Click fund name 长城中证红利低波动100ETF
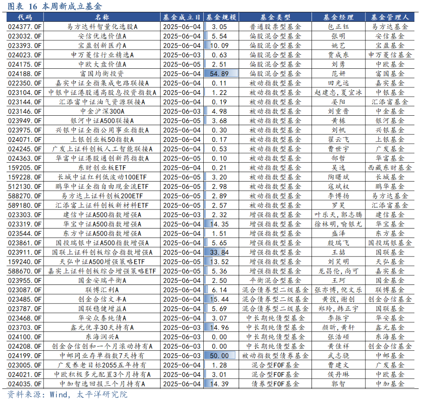The height and width of the screenshot is (401, 421). pos(102,177)
